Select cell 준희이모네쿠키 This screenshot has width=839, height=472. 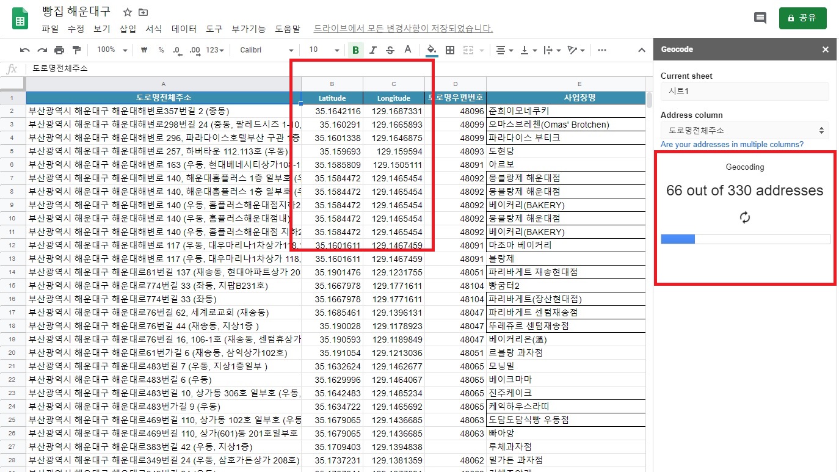point(565,111)
